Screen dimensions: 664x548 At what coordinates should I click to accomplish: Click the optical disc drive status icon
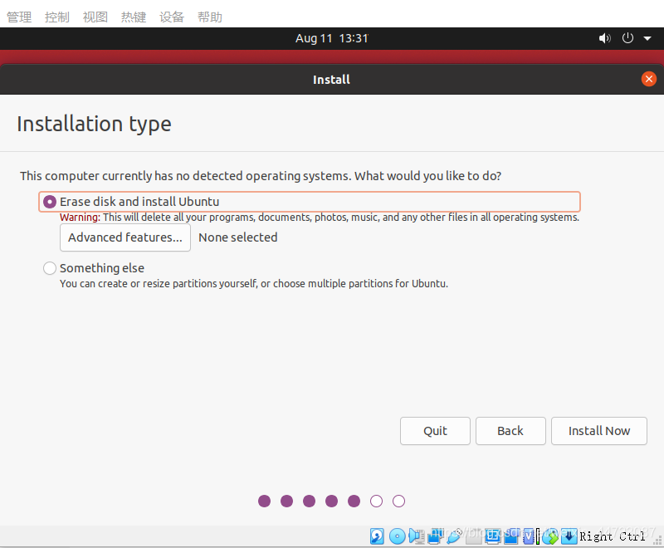click(x=398, y=536)
